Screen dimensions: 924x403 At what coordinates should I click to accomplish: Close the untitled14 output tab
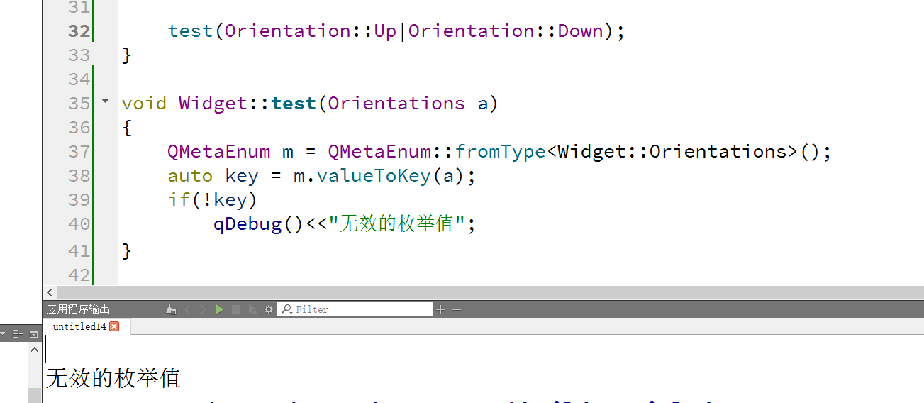[x=114, y=326]
